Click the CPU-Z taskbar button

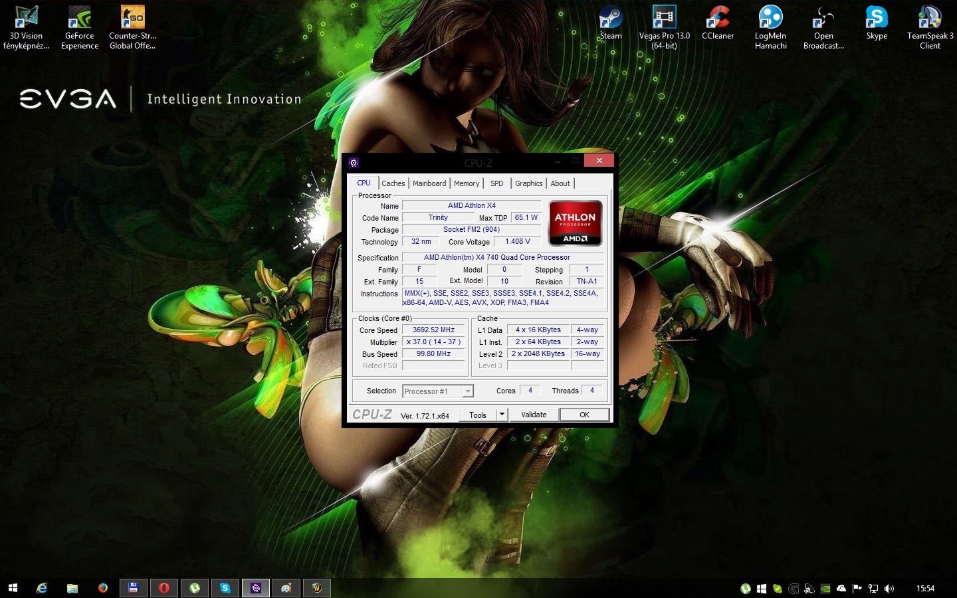(255, 588)
